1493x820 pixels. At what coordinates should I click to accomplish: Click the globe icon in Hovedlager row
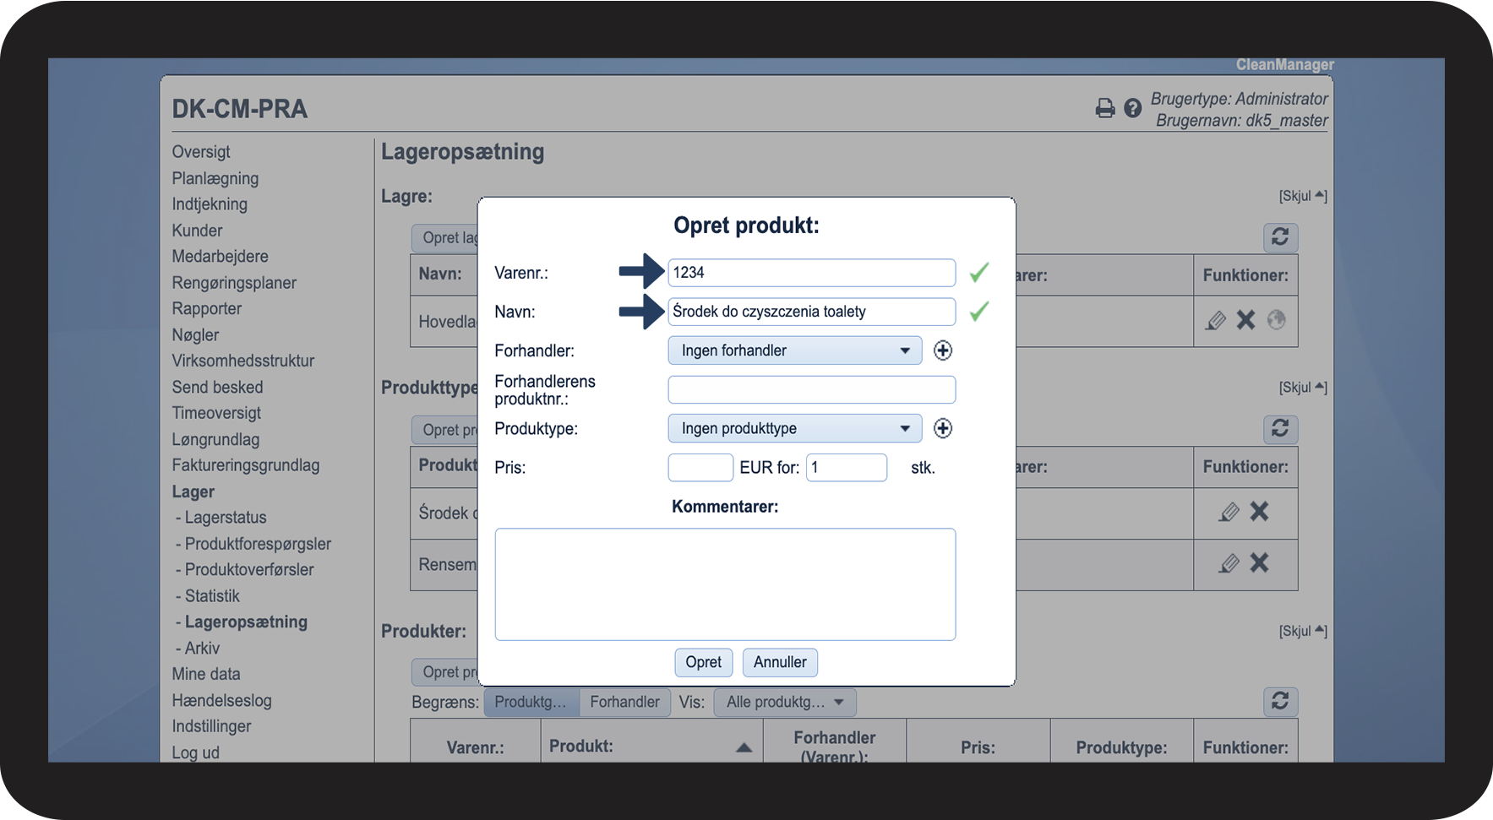(1277, 320)
